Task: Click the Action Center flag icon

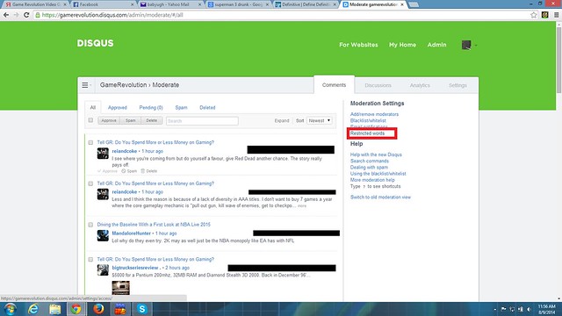Action: [x=503, y=309]
